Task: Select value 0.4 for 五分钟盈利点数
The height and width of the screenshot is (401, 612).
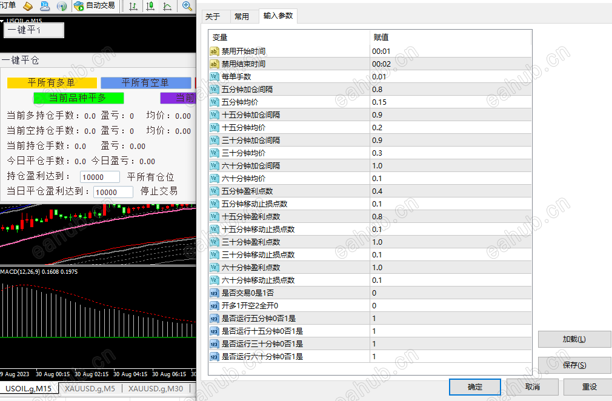Action: click(451, 191)
